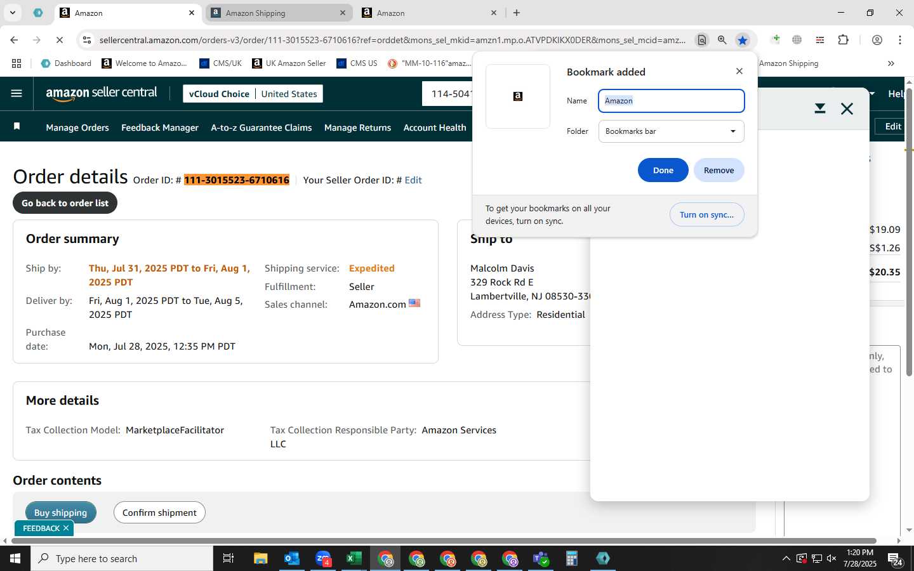Open the Welcome to Amazo... bookmark
This screenshot has width=914, height=571.
145,63
